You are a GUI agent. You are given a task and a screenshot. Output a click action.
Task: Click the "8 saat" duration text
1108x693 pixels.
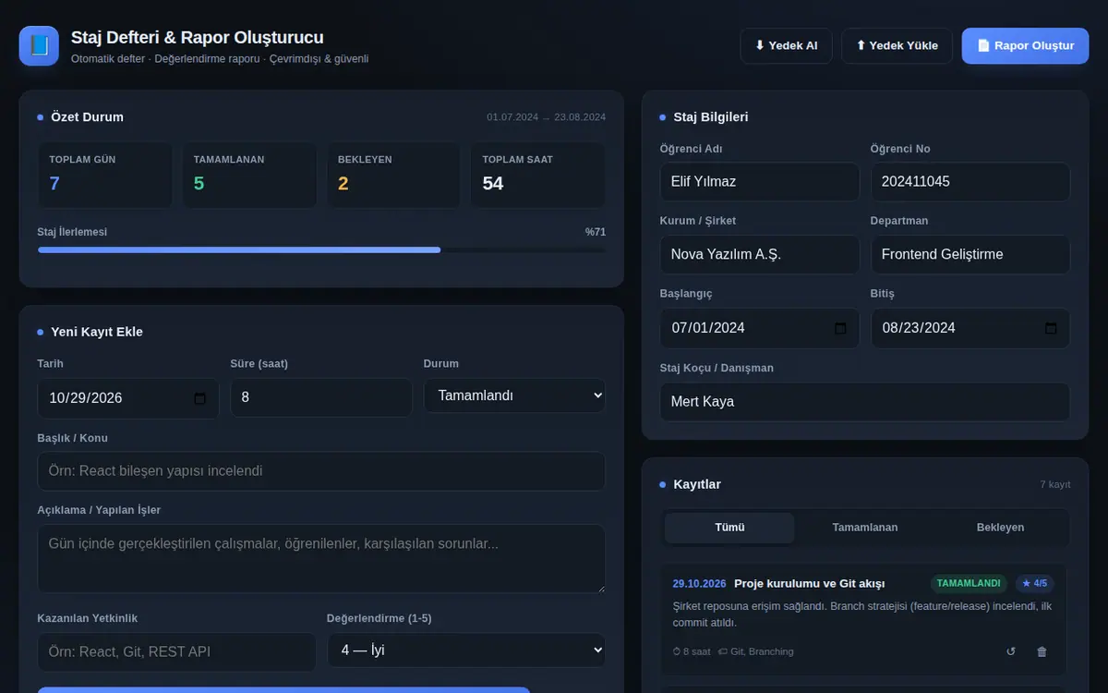[697, 651]
